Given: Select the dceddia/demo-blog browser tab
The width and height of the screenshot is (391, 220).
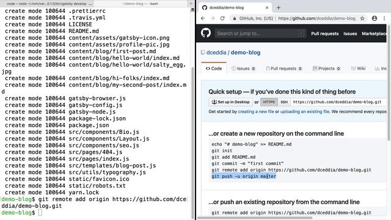Looking at the screenshot, I should [235, 8].
